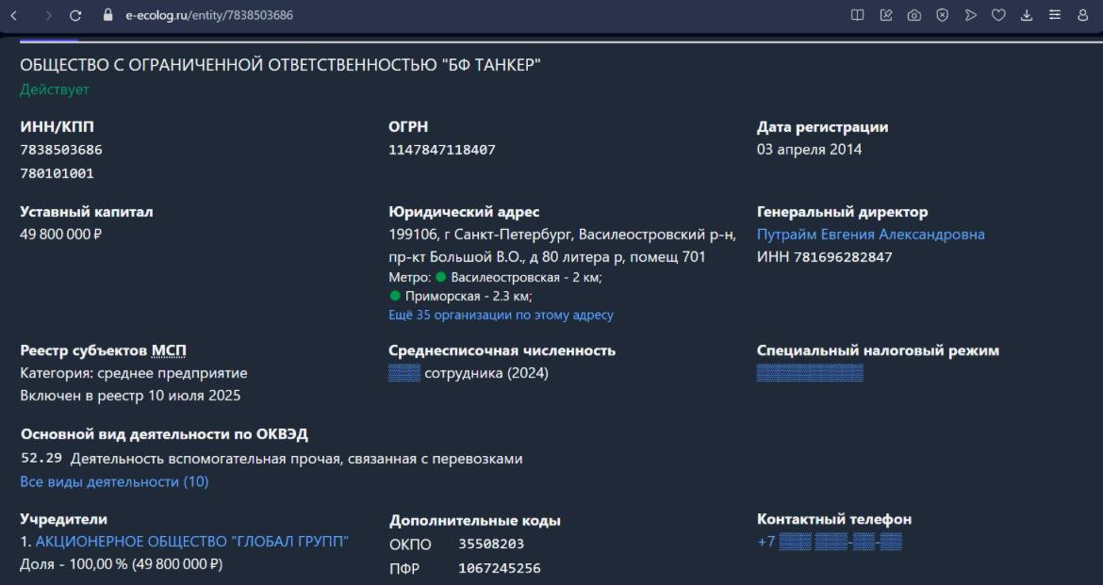
Task: Reload the current page
Action: (x=75, y=15)
